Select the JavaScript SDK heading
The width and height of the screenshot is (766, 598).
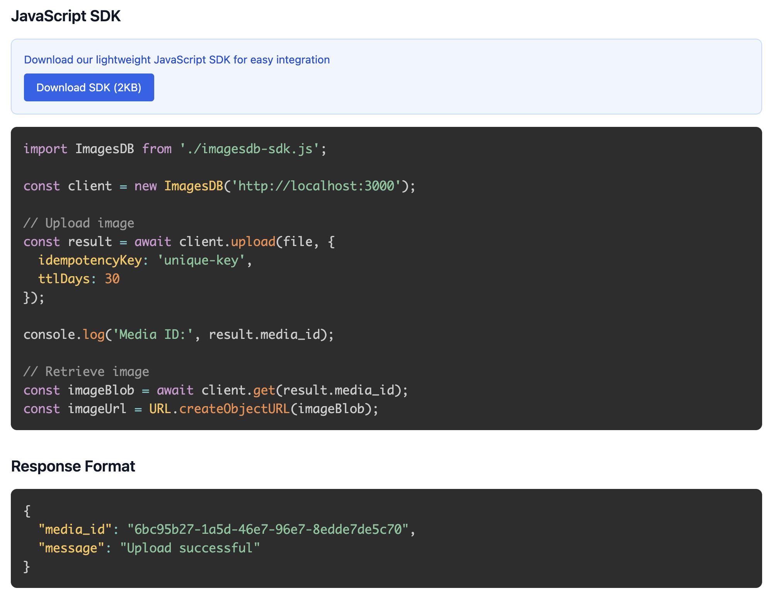tap(66, 16)
